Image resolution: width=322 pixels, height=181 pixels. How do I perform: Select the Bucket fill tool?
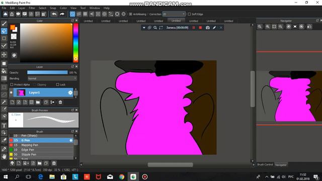[4, 71]
